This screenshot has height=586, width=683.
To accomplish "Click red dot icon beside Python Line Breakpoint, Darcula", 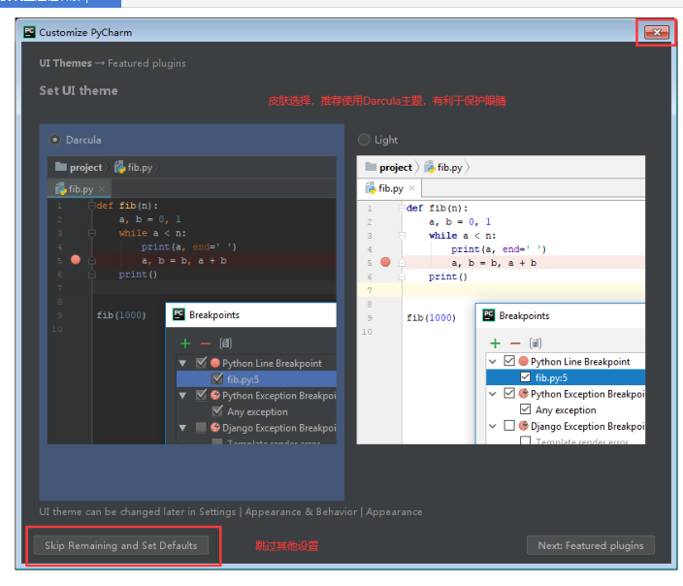I will pyautogui.click(x=215, y=363).
